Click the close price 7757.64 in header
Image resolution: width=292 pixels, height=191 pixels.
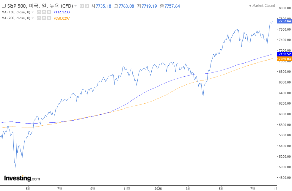coord(172,6)
